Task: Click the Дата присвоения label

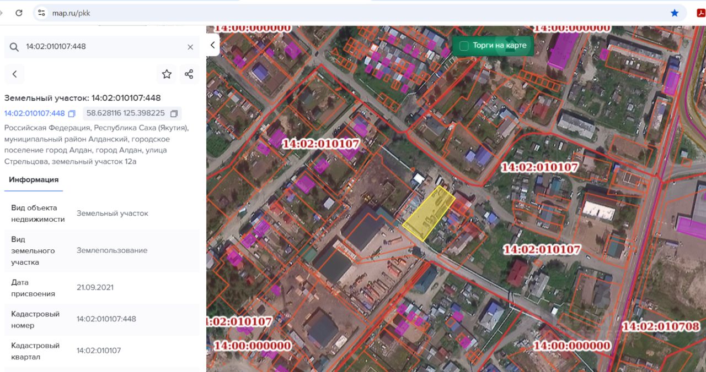Action: click(33, 288)
